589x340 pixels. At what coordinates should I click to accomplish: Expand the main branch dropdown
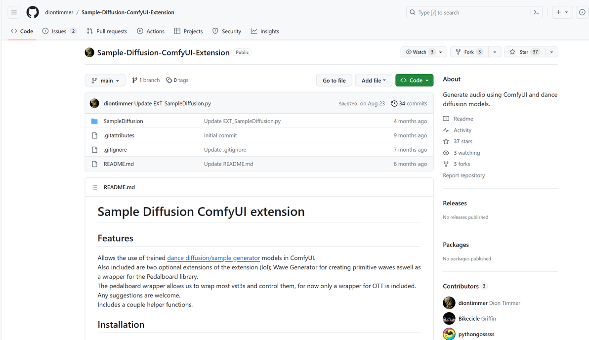click(x=105, y=81)
